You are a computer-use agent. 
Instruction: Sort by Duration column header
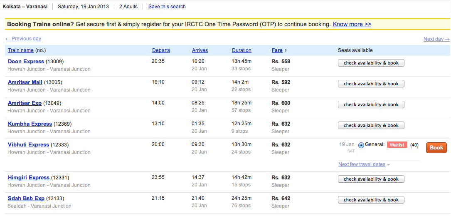[242, 50]
